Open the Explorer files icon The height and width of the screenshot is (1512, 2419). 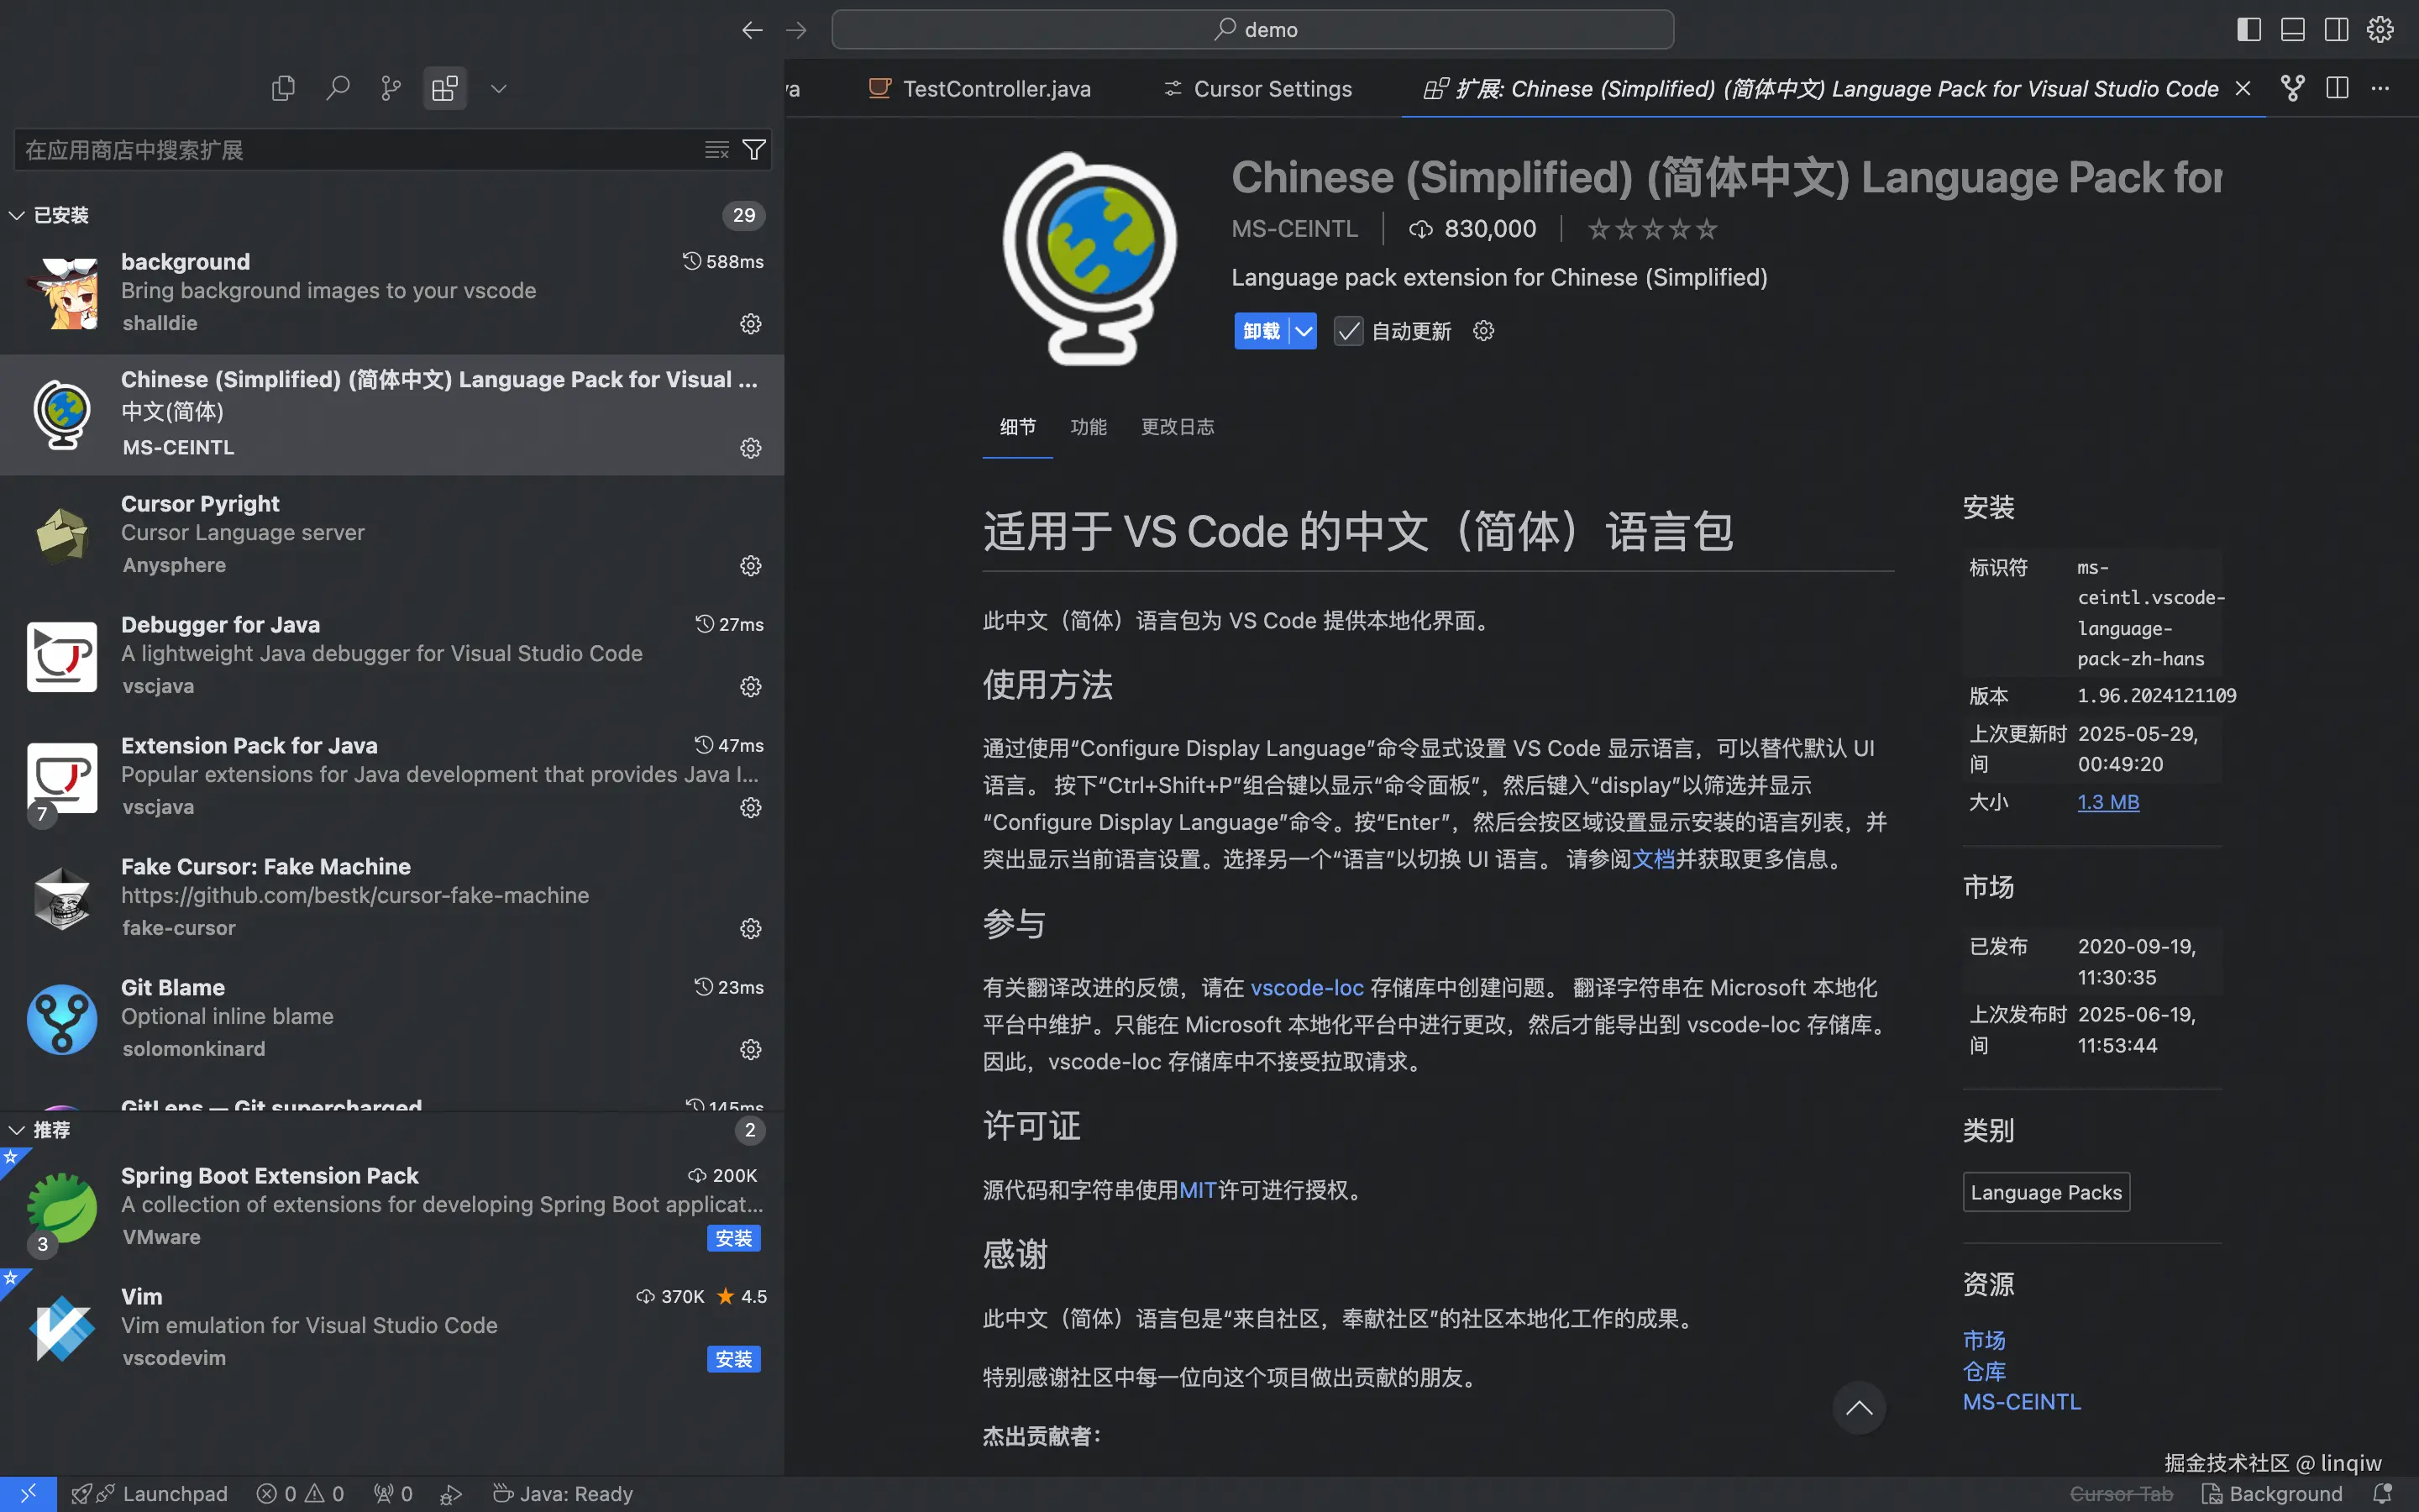(x=283, y=88)
